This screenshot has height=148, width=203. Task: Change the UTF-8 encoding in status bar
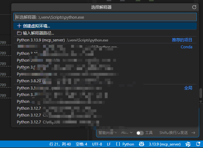pyautogui.click(x=97, y=144)
